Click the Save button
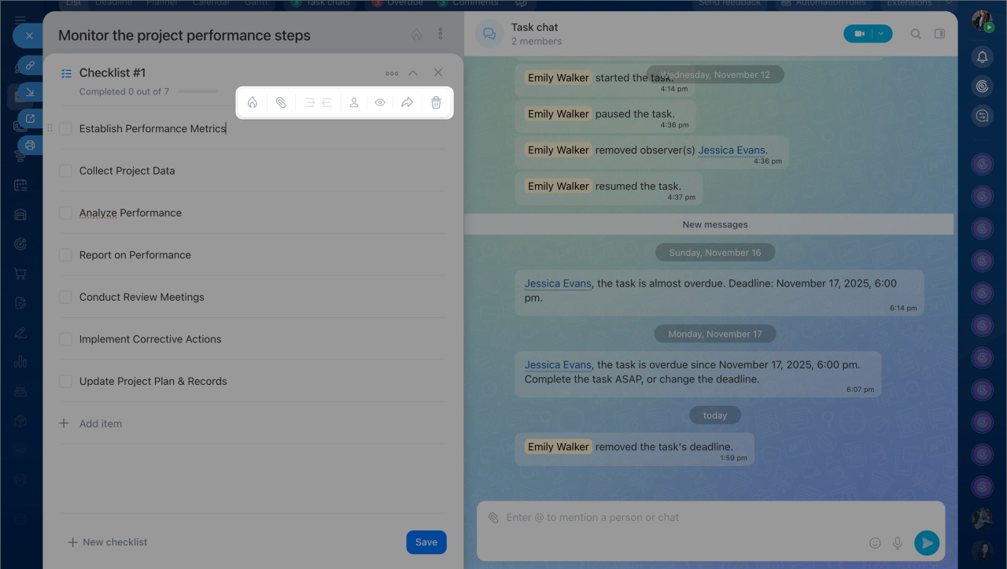This screenshot has height=569, width=1007. (426, 542)
